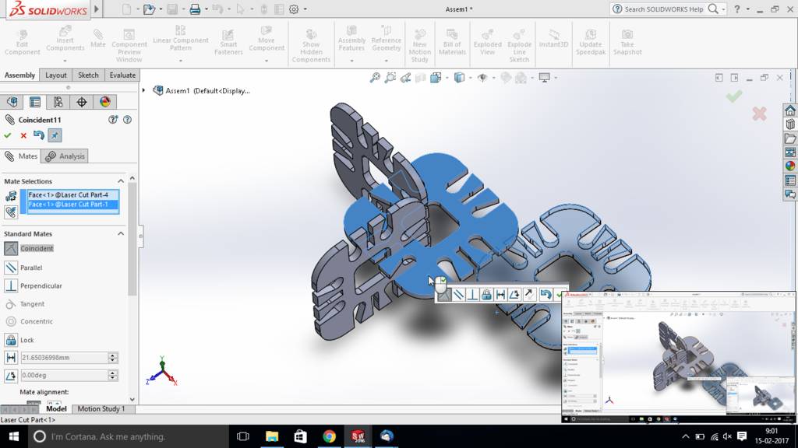Expand the Assem1 tree node
This screenshot has width=798, height=448.
[144, 90]
